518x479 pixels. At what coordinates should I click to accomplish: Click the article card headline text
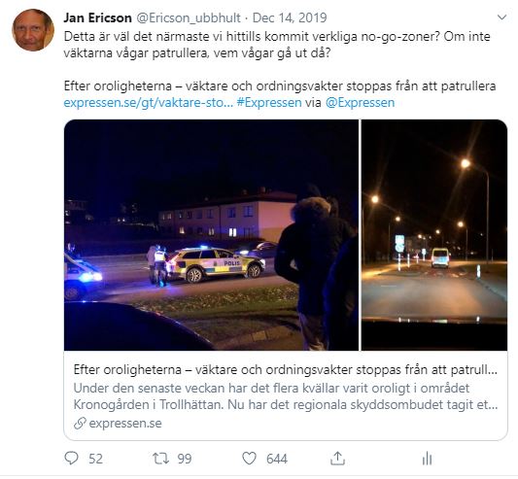[286, 369]
